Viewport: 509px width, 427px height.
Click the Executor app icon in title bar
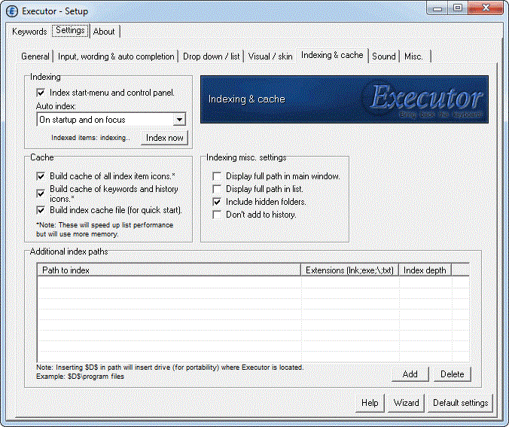(11, 11)
